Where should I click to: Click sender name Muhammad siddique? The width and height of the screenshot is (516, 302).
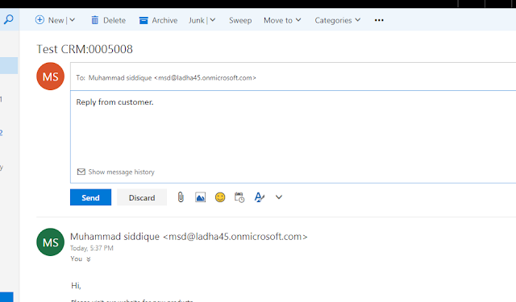[x=114, y=237]
